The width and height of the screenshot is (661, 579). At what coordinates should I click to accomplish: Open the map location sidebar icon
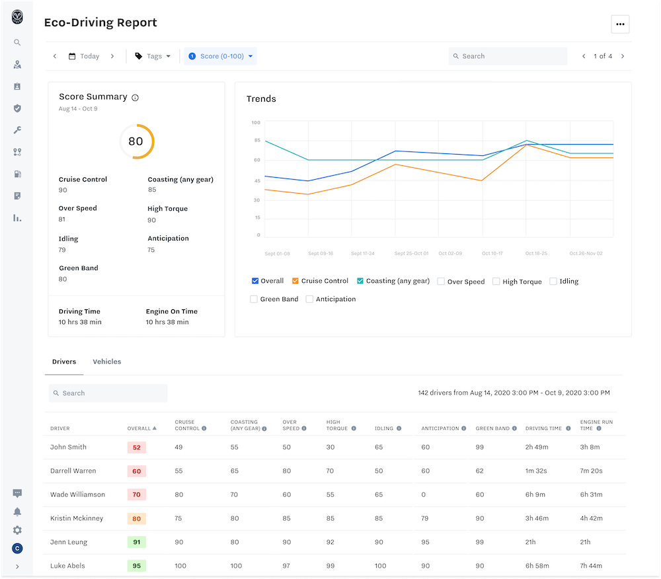coord(17,65)
